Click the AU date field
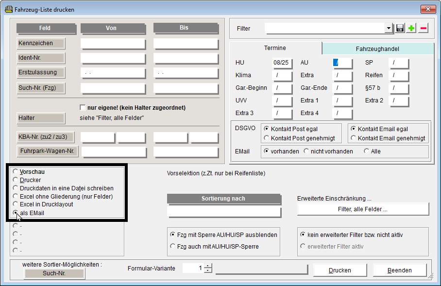 342,63
